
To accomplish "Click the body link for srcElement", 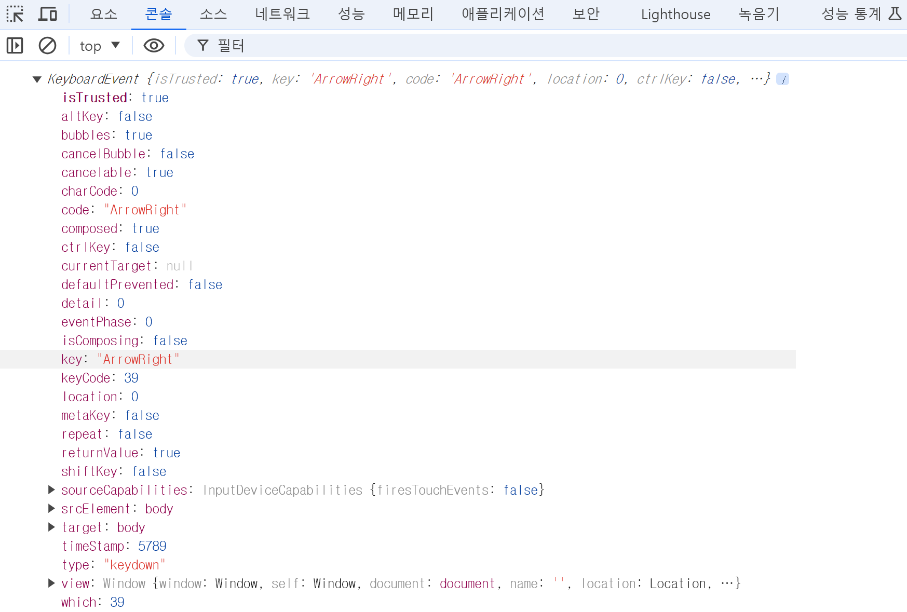I will [x=159, y=509].
